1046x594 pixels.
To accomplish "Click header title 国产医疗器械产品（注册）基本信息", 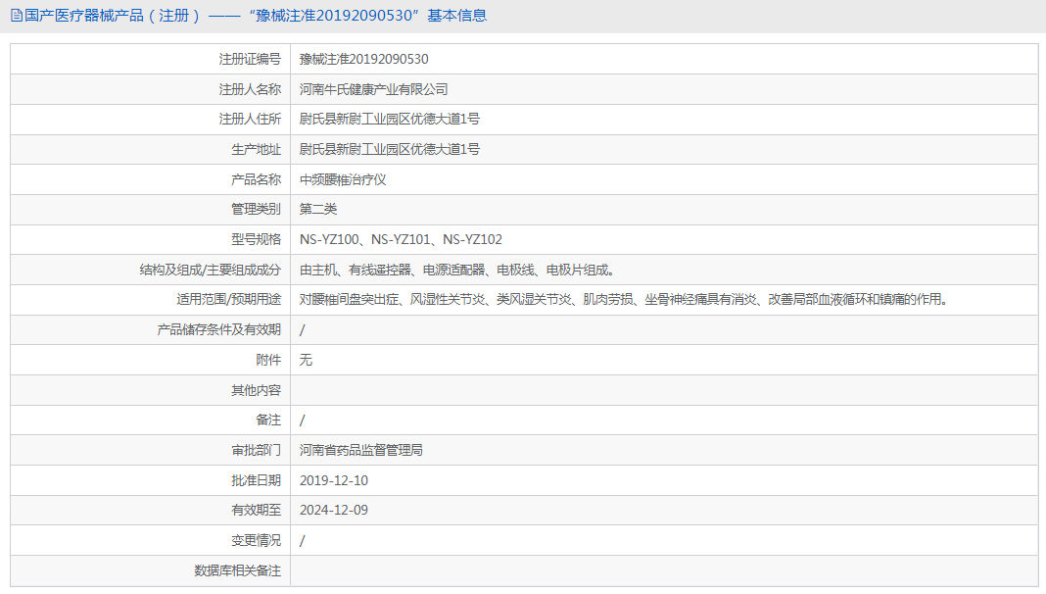I will coord(256,16).
